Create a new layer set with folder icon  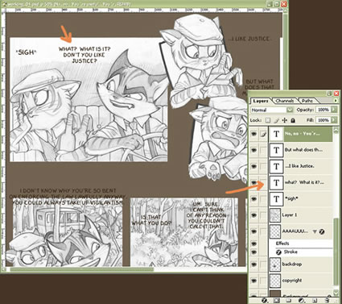289,301
